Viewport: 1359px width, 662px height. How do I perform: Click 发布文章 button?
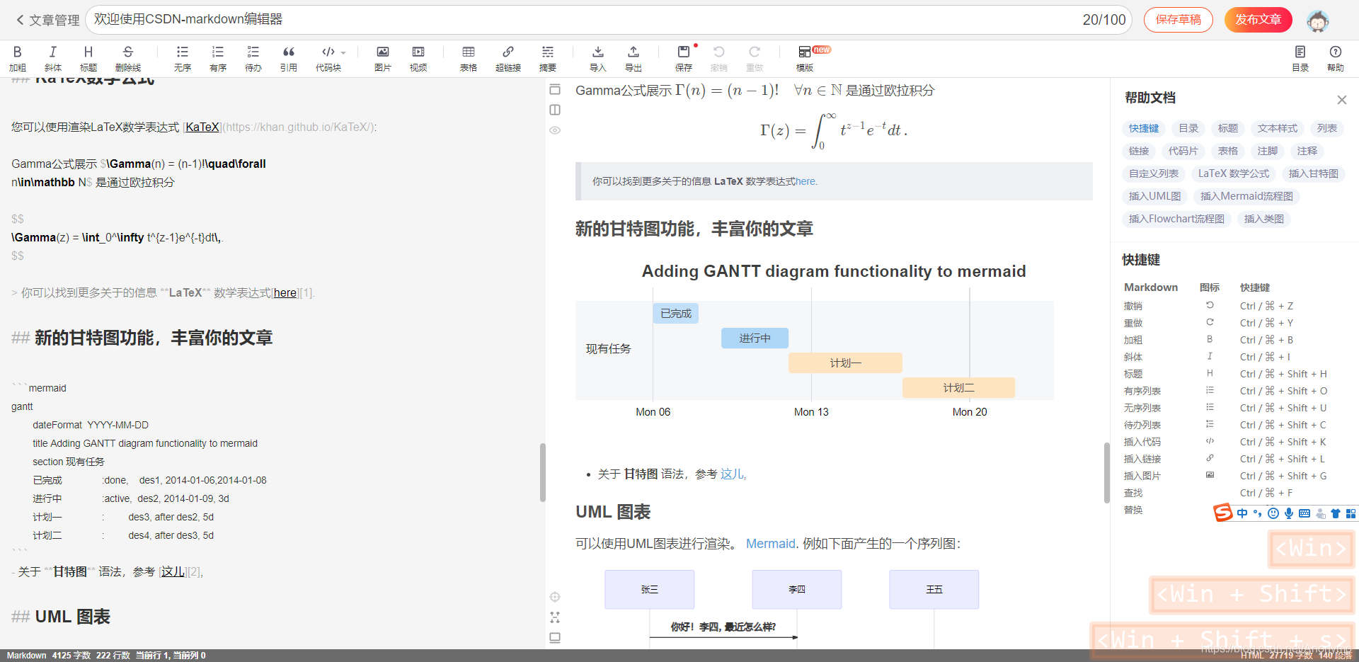1258,20
